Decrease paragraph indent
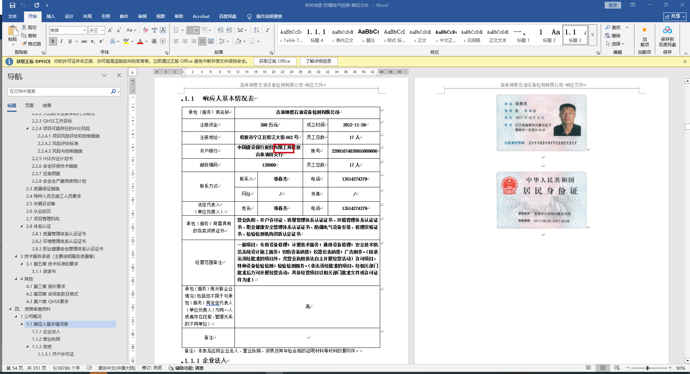The image size is (690, 374). coord(220,30)
